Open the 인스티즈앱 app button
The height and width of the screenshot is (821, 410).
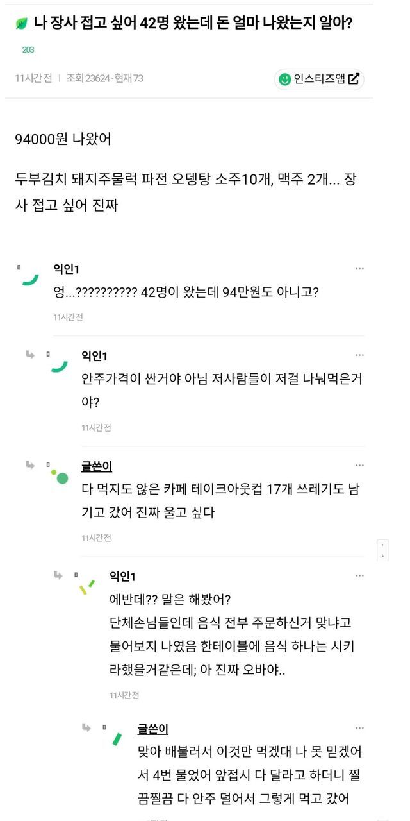[x=319, y=79]
